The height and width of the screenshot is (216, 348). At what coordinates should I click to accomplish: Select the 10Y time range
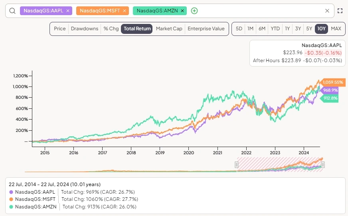tap(321, 29)
